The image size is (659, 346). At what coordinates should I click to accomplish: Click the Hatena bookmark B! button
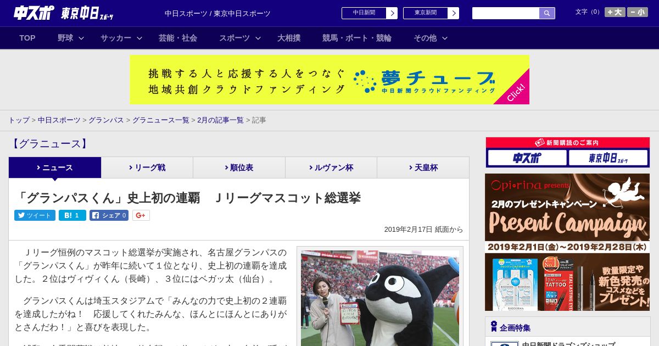click(x=72, y=215)
